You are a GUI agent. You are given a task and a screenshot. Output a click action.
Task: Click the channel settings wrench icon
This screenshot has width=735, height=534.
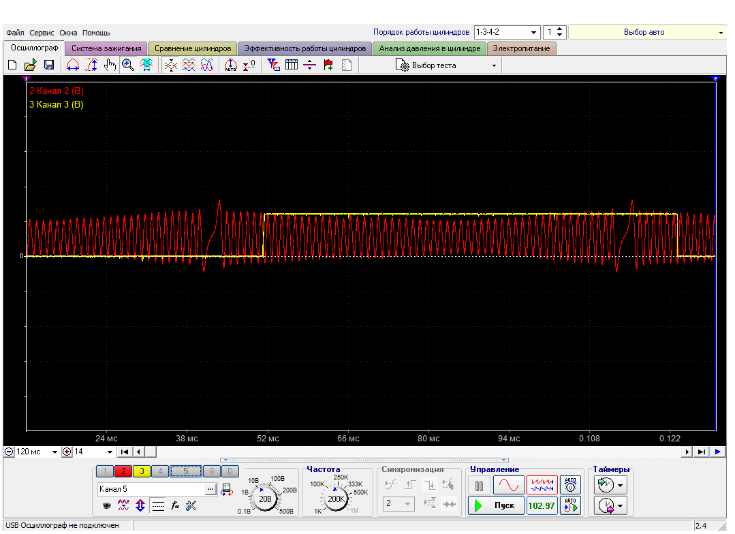(191, 505)
